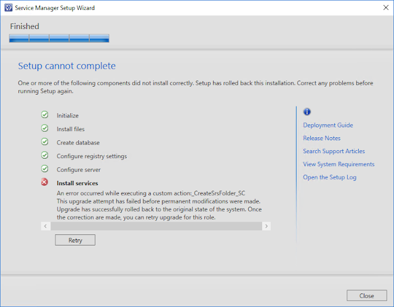Open the Deployment Guide link
The width and height of the screenshot is (394, 307).
pos(328,125)
